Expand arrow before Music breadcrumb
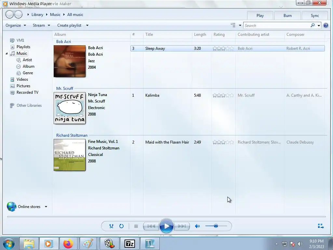Viewport: 333px width, 250px height. 47,15
